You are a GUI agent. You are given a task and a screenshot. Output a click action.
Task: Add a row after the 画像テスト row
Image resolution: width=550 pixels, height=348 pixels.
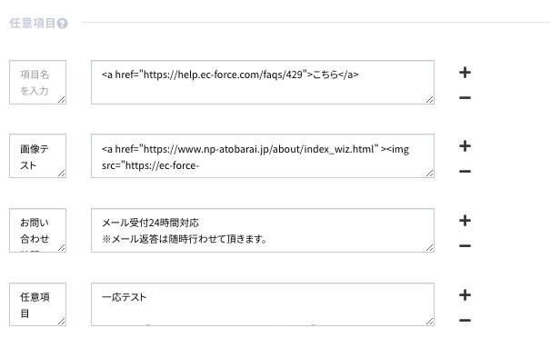tap(465, 146)
